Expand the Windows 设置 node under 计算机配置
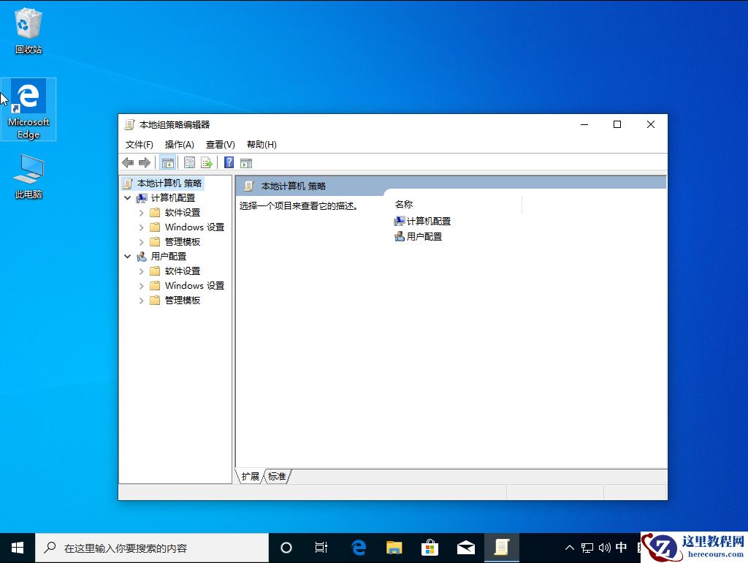748x563 pixels. pyautogui.click(x=140, y=227)
